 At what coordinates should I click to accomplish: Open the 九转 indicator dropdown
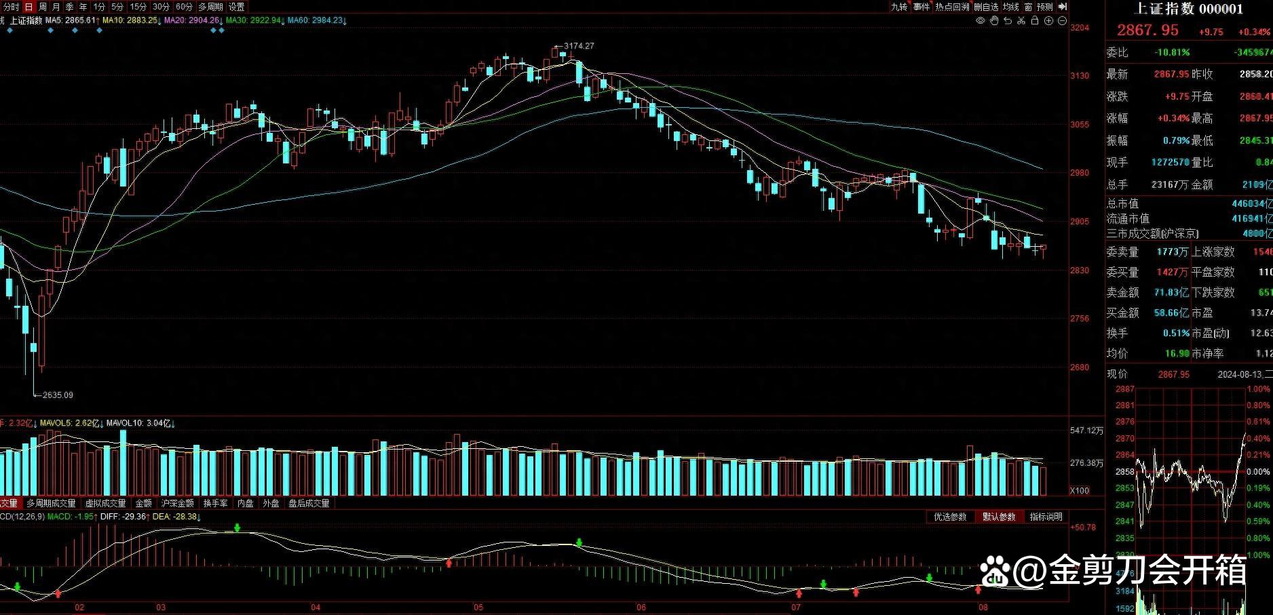point(899,7)
